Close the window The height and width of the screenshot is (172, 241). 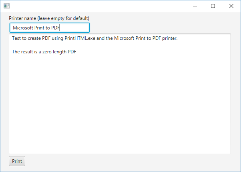tap(231, 6)
